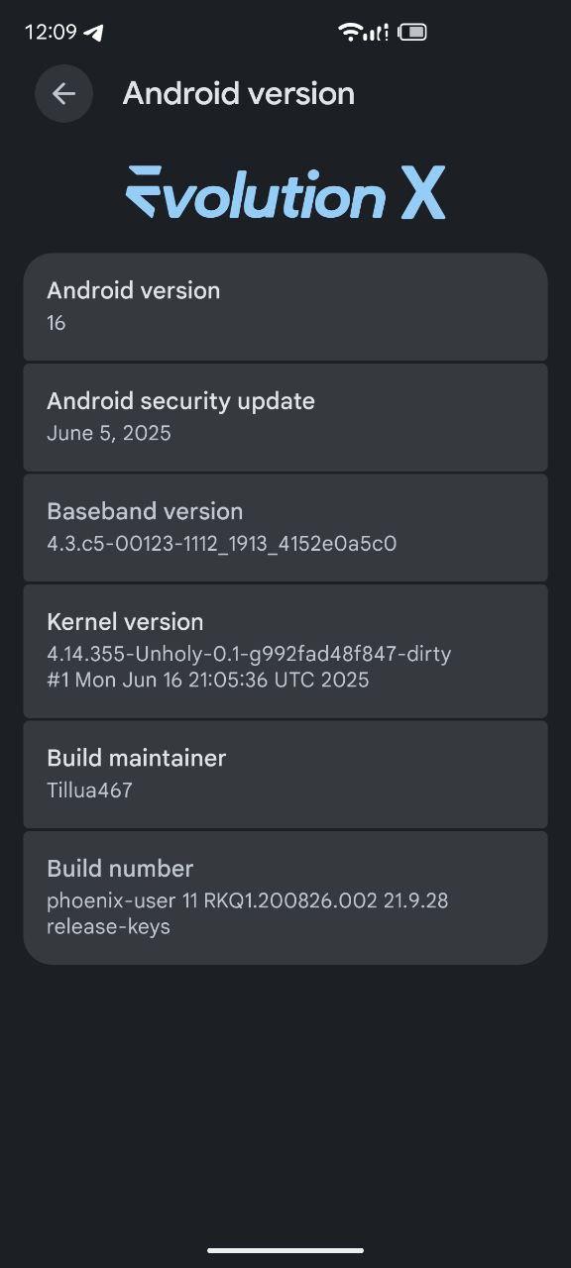The image size is (571, 1268).
Task: Tap the cellular signal bars icon
Action: (x=377, y=32)
